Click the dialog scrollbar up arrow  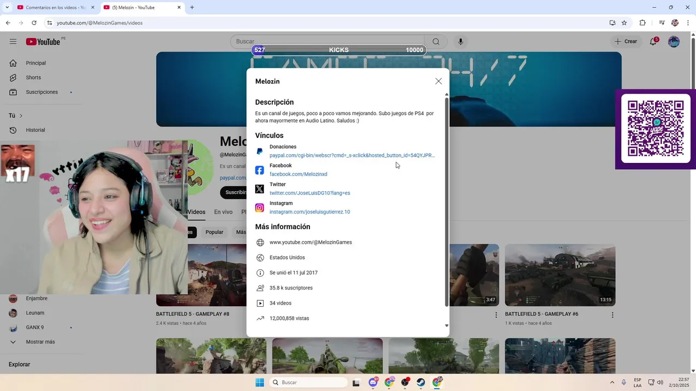447,94
